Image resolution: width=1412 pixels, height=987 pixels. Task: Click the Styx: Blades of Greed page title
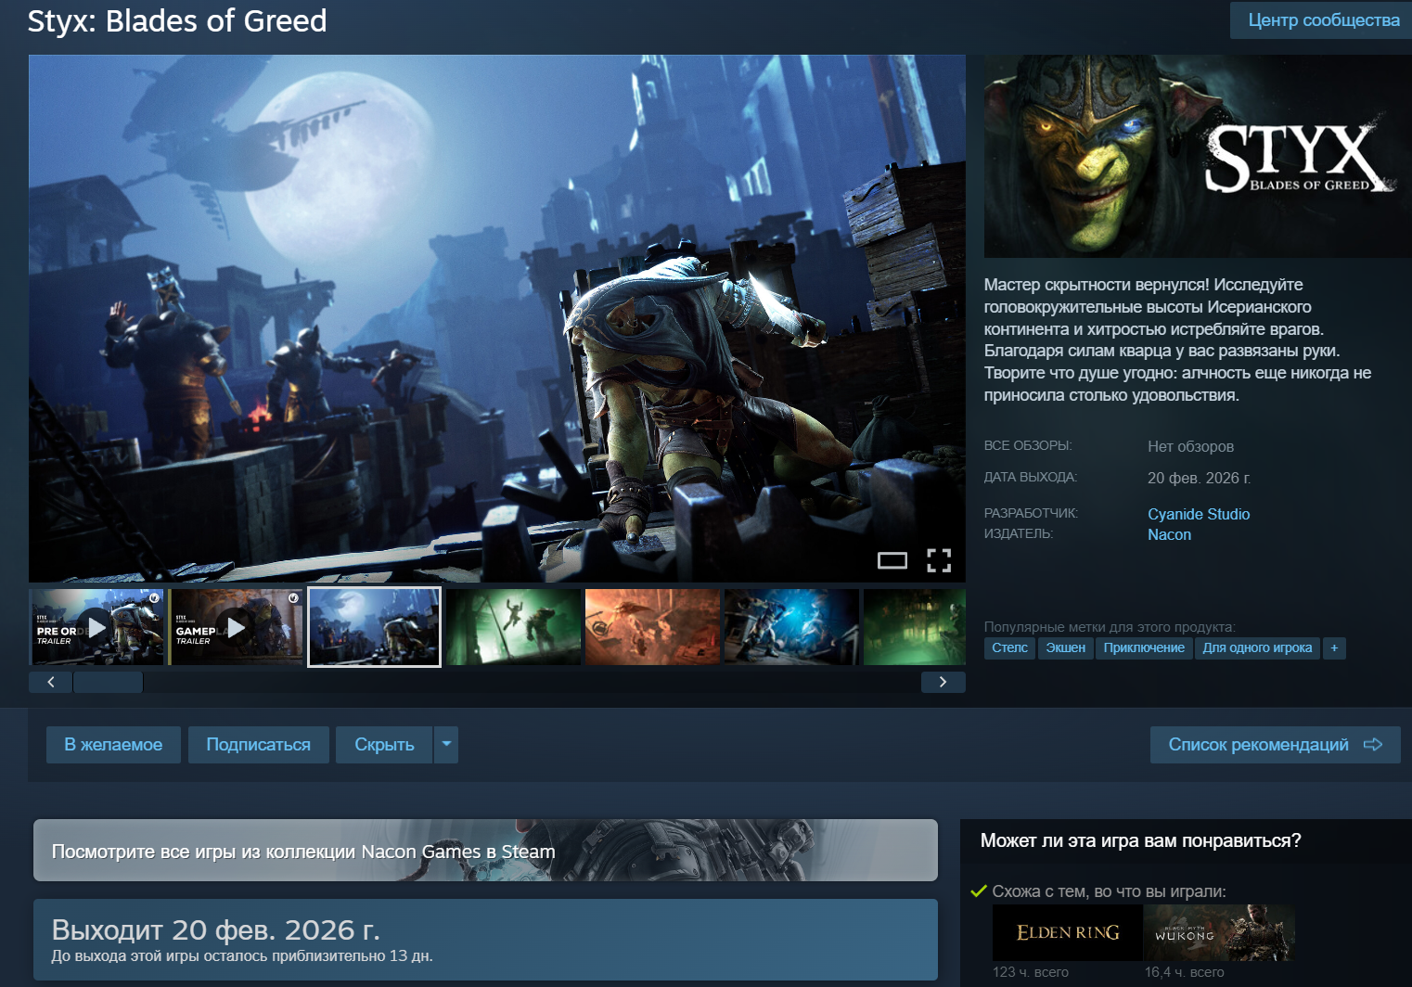(177, 20)
